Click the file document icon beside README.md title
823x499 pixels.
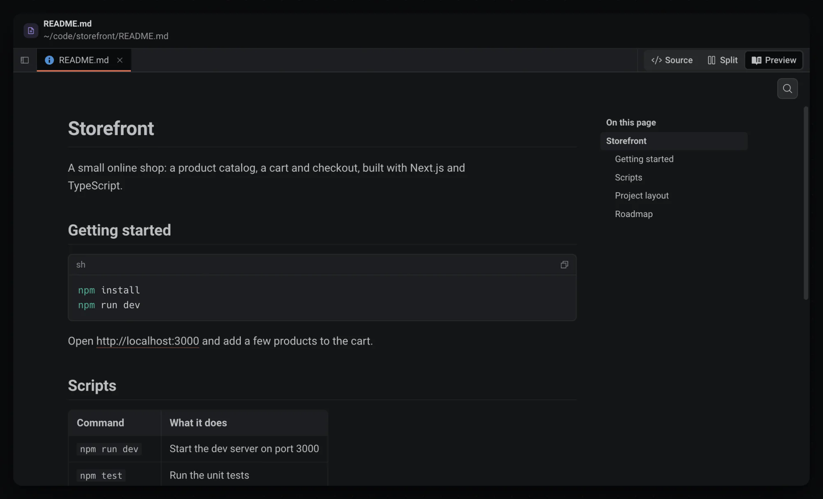tap(31, 30)
